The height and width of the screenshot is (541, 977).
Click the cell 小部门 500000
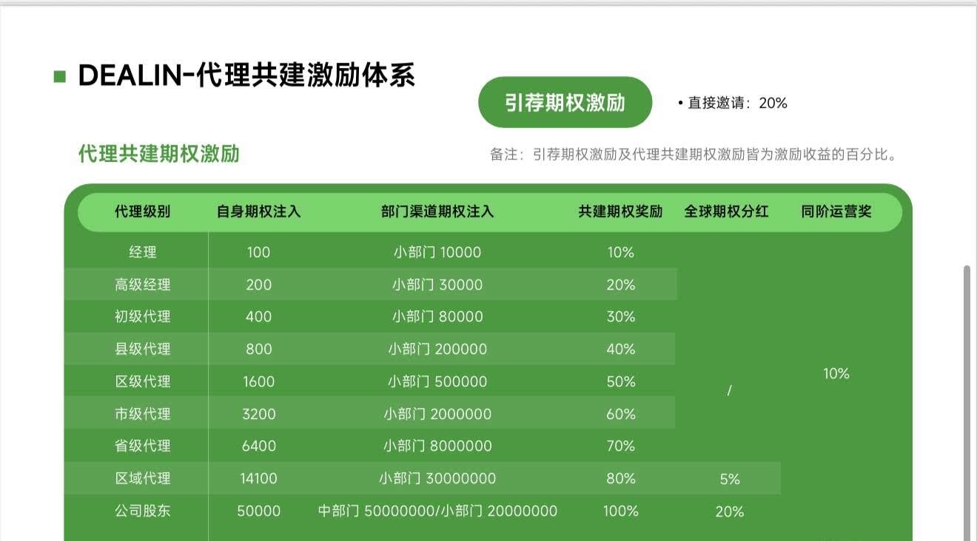pyautogui.click(x=437, y=381)
